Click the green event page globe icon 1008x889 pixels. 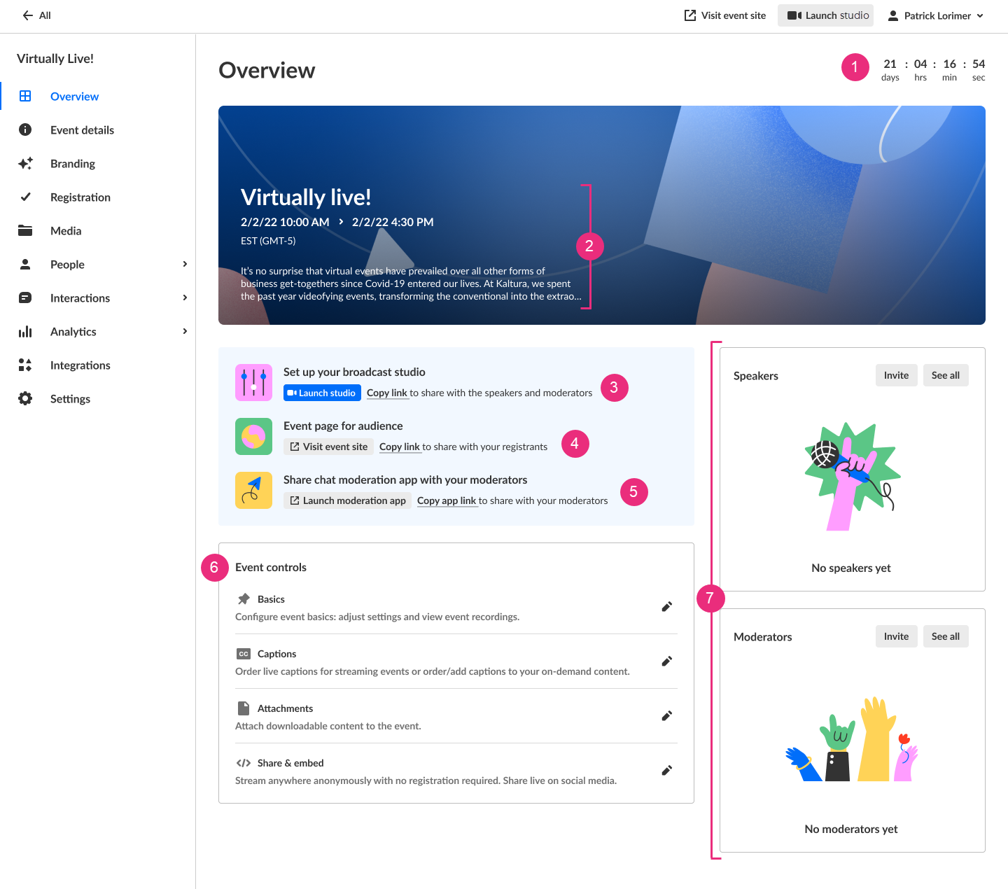(x=253, y=436)
